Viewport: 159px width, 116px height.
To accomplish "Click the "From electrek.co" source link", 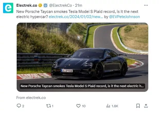I will (x=31, y=98).
